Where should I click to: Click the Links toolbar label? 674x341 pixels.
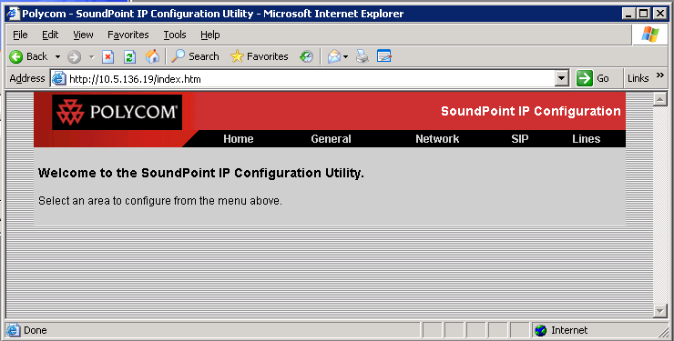[x=638, y=78]
